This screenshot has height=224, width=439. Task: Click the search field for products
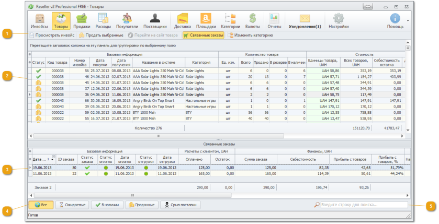[363, 205]
